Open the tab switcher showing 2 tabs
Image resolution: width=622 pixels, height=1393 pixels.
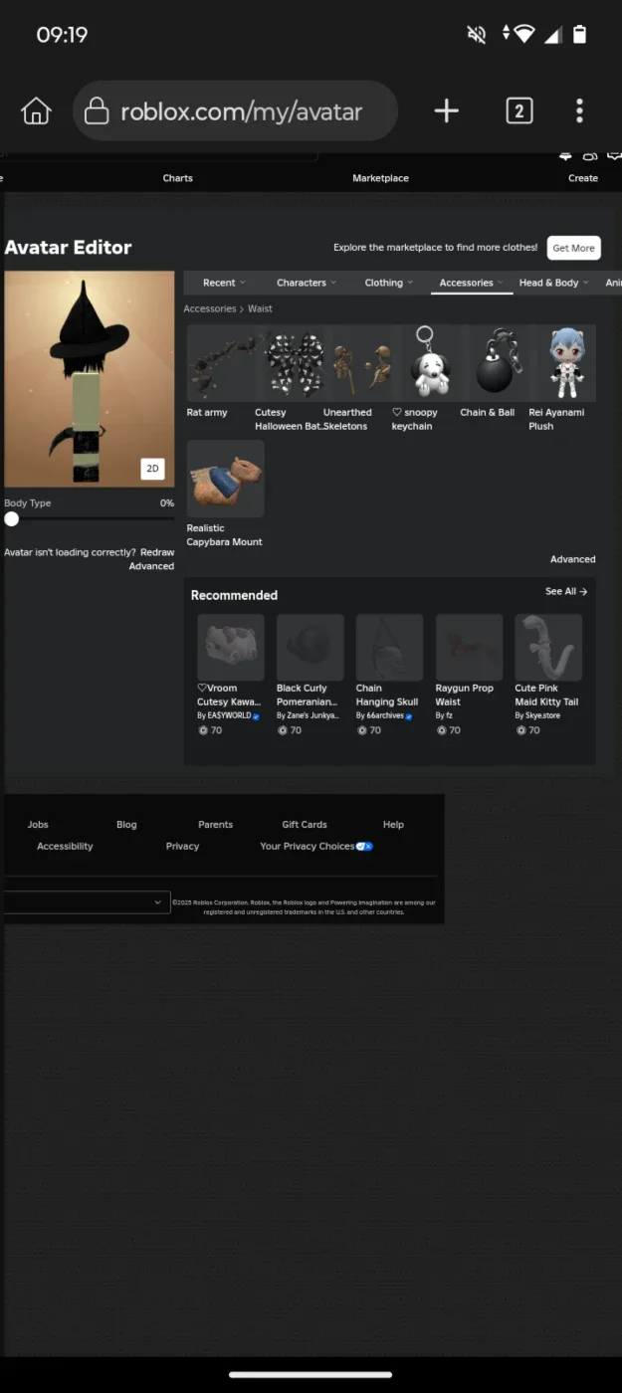[x=518, y=111]
